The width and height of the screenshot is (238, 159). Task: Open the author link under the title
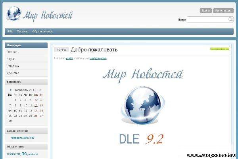(x=69, y=58)
